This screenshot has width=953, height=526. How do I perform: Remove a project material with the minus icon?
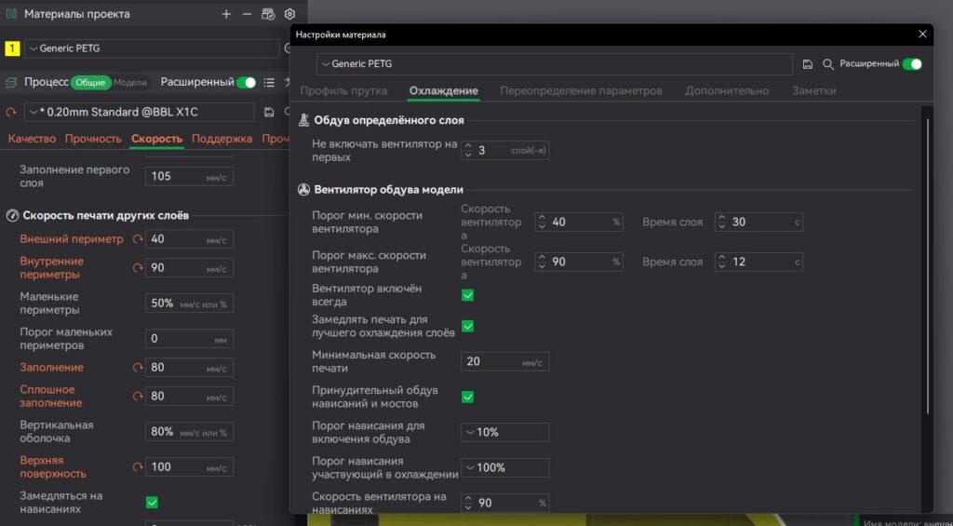coord(247,14)
